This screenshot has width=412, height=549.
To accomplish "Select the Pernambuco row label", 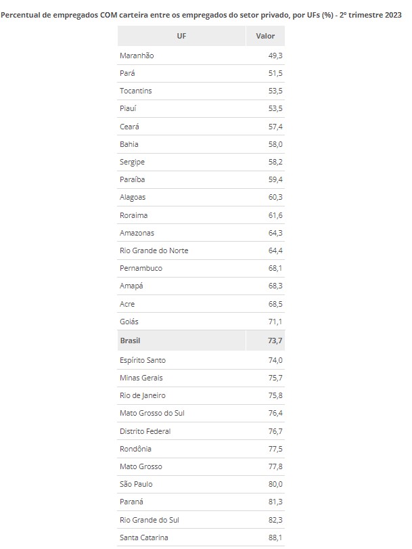I will point(141,268).
